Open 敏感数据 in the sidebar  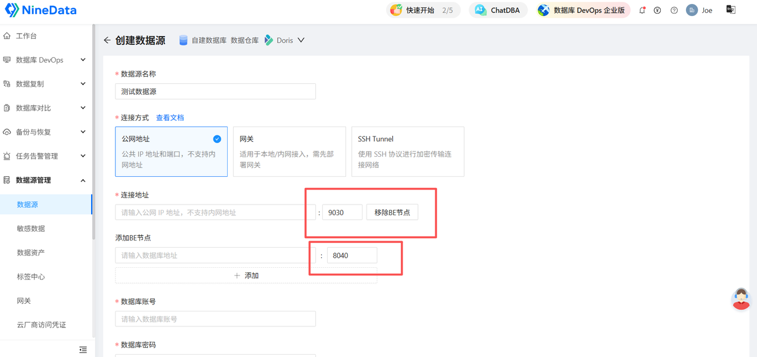[x=31, y=228]
